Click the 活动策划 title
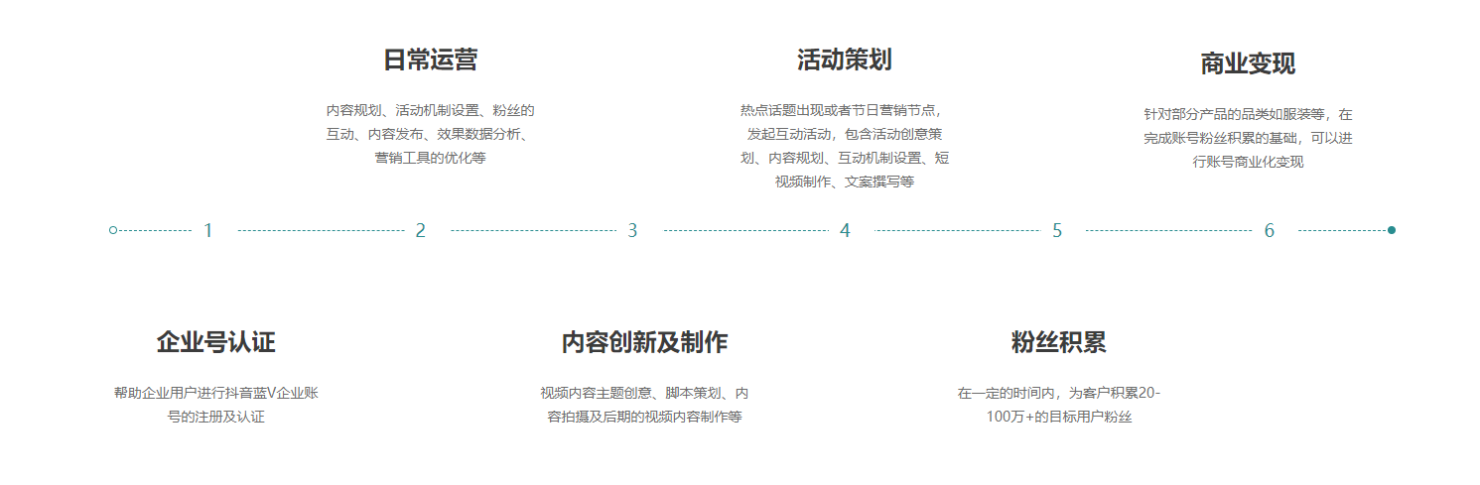The height and width of the screenshot is (485, 1480). pyautogui.click(x=844, y=60)
